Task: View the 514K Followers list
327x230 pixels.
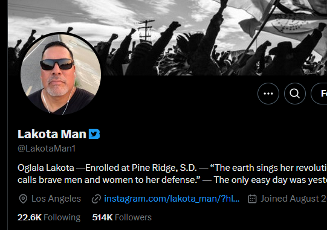Action: tap(122, 217)
